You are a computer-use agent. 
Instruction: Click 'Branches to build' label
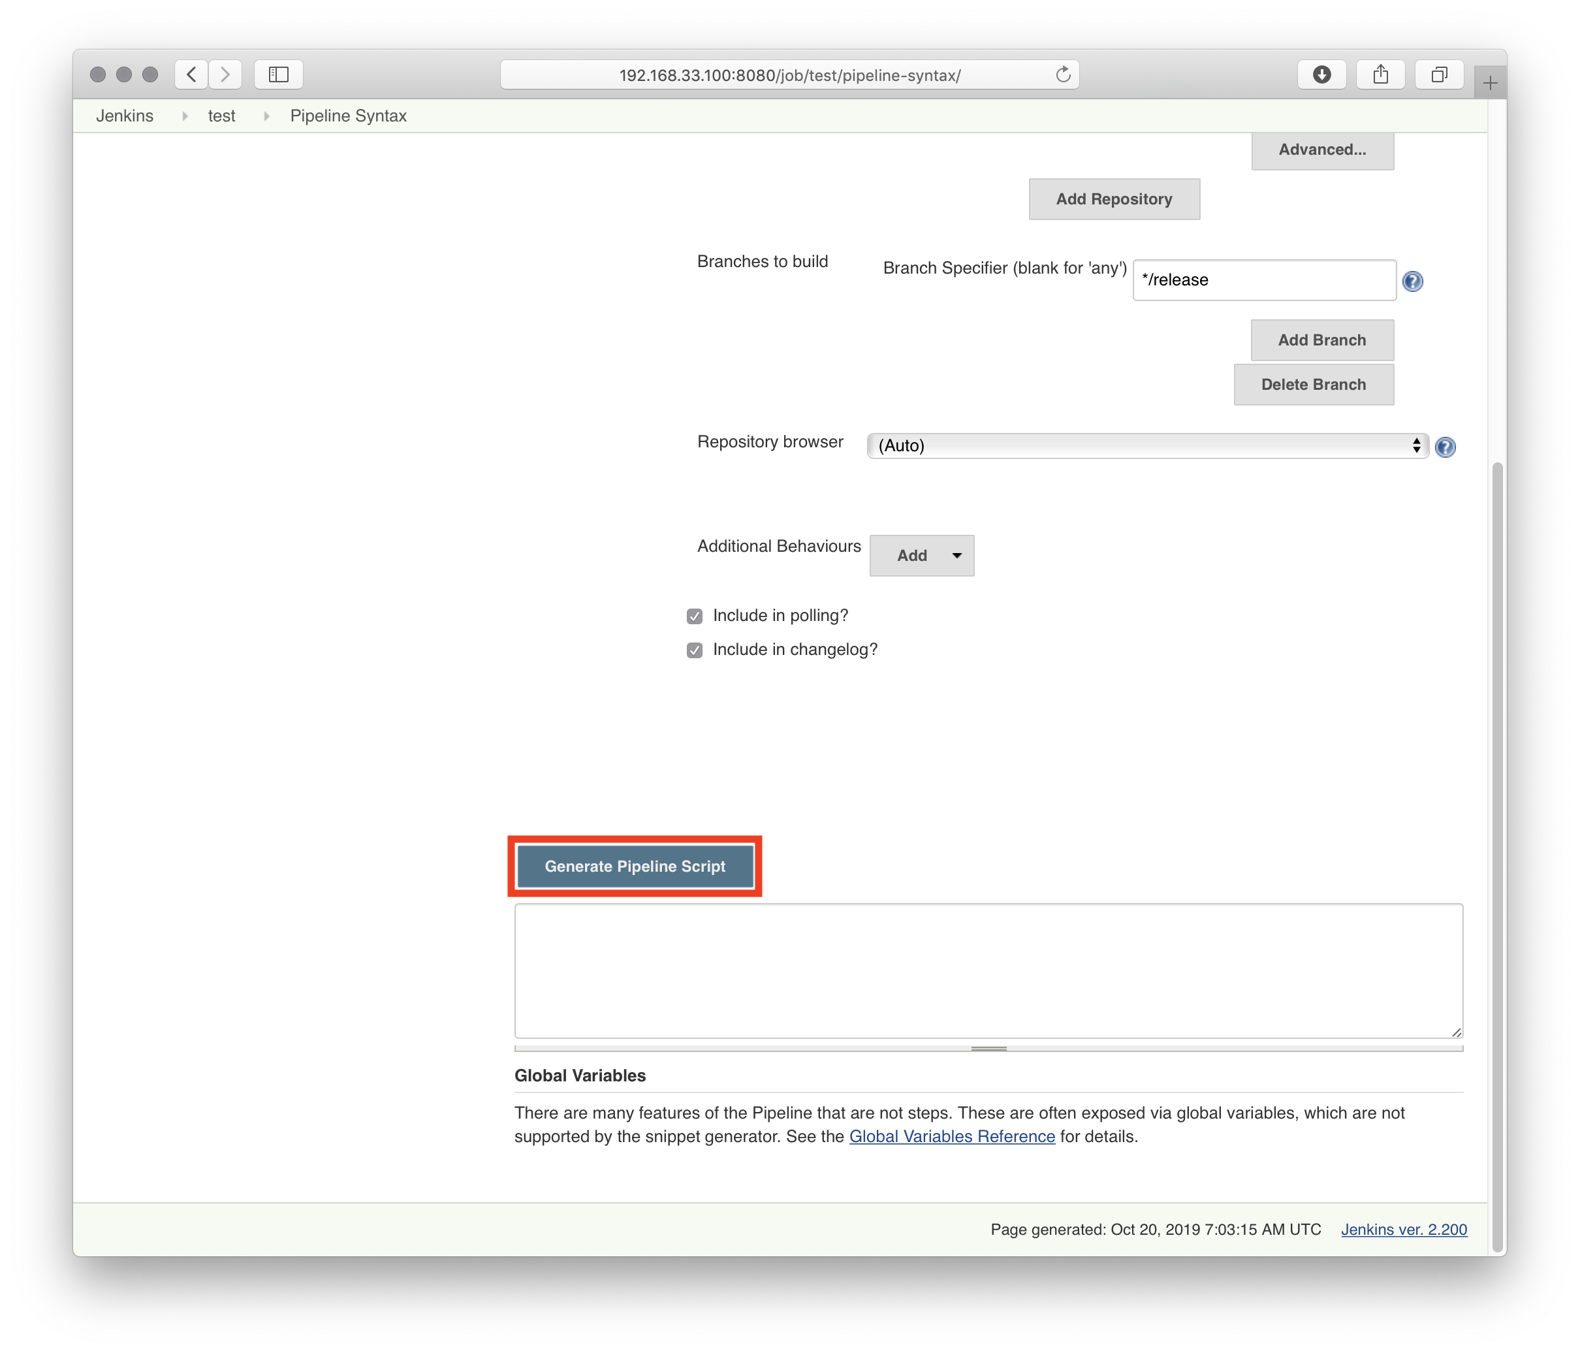[762, 262]
